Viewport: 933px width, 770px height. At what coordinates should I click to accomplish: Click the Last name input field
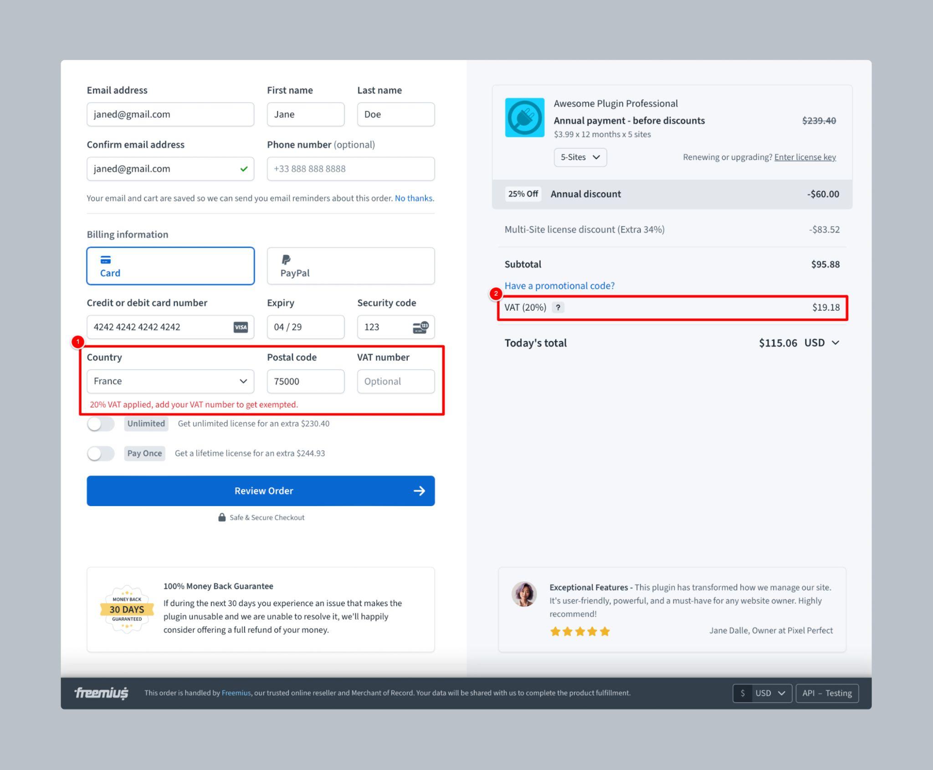[396, 114]
